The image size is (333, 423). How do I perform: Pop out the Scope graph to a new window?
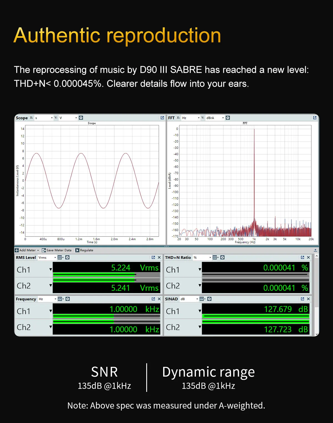pyautogui.click(x=162, y=118)
